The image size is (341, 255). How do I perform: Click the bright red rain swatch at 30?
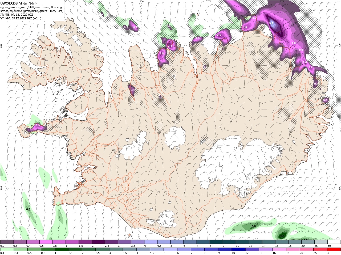coord(334,249)
